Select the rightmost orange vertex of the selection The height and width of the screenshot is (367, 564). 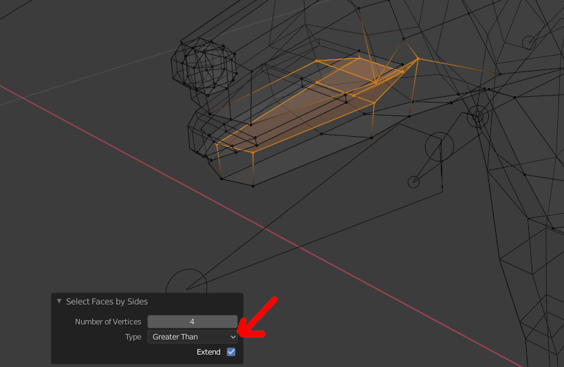[x=417, y=59]
